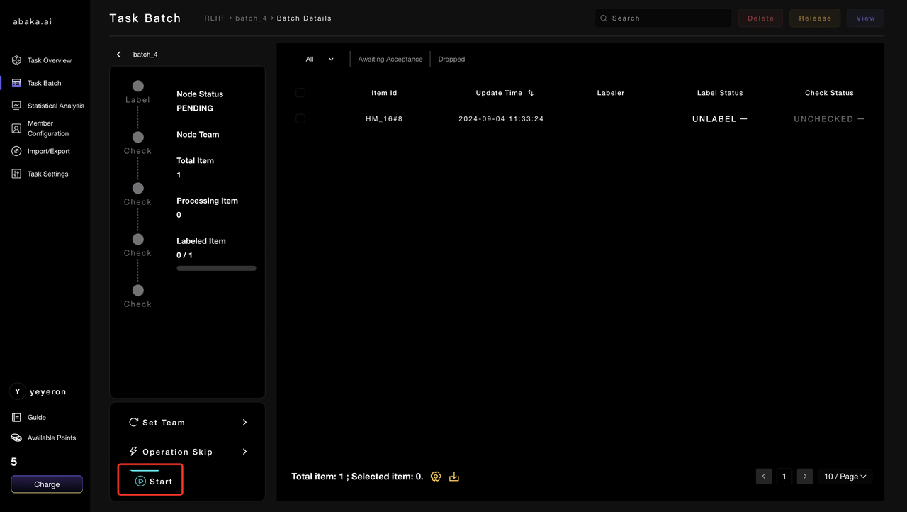Sort by Update Time arrows

531,93
